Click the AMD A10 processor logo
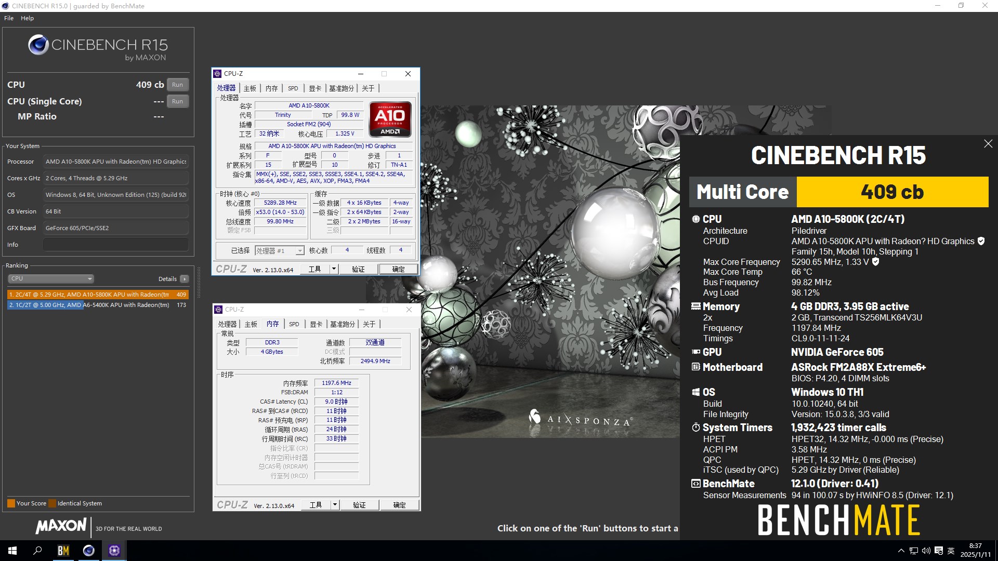 390,119
